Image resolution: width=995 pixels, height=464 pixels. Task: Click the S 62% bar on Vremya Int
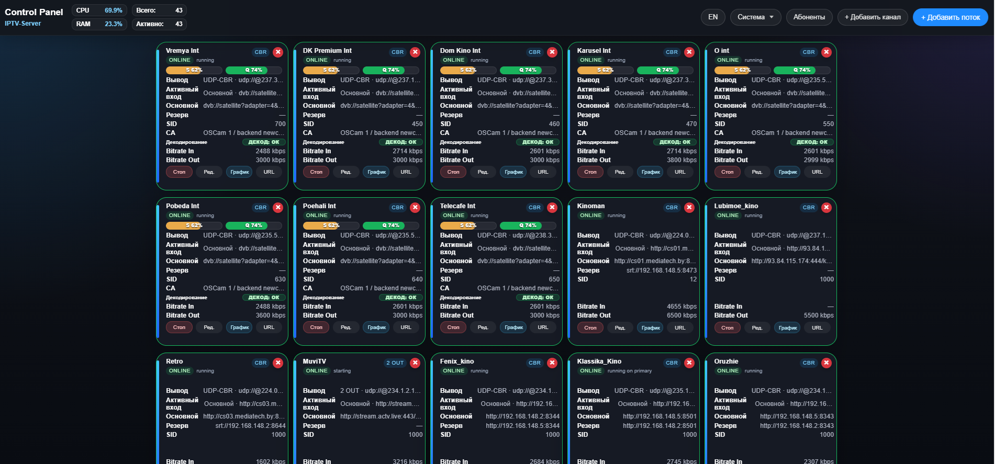194,70
